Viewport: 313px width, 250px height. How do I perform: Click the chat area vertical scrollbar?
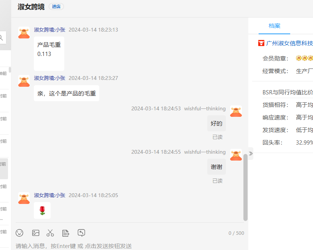(x=245, y=186)
